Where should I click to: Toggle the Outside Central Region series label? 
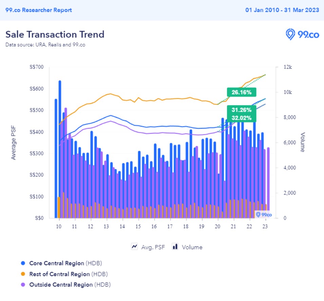61,284
